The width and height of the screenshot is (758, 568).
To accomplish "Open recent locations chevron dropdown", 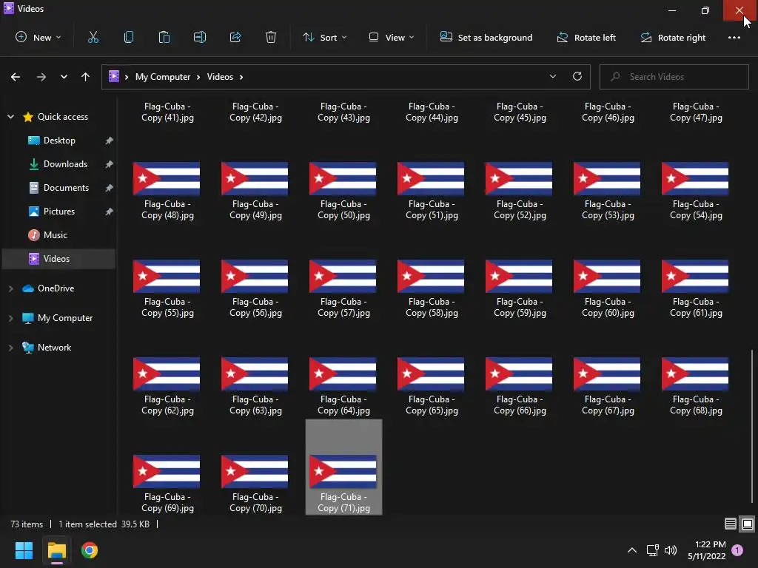I will [x=64, y=77].
